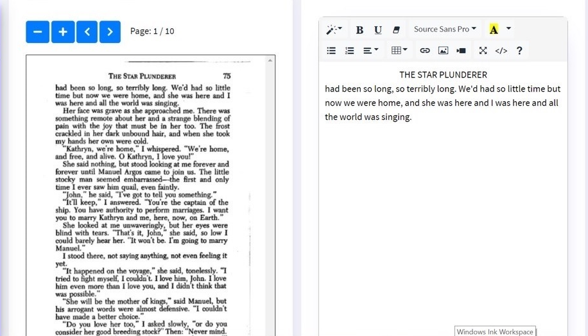Zoom in with the plus button
This screenshot has height=336, width=588.
pyautogui.click(x=63, y=32)
